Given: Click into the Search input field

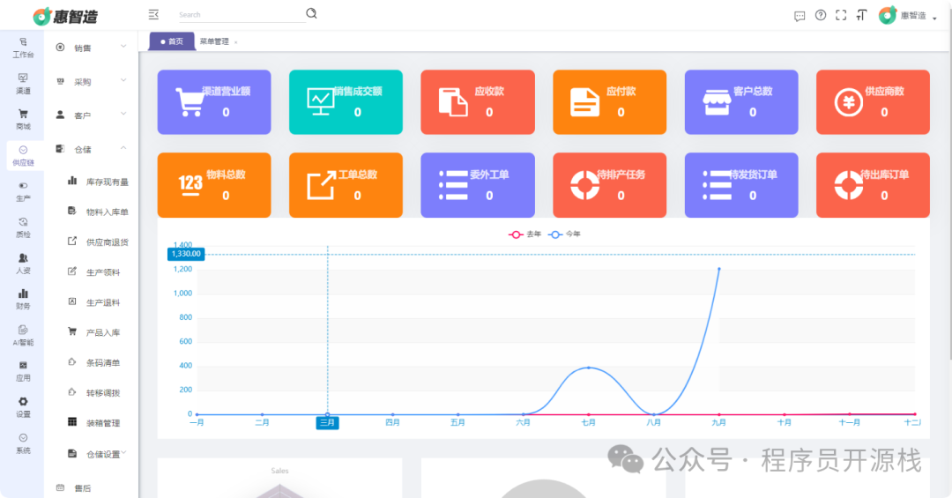Looking at the screenshot, I should coord(242,15).
